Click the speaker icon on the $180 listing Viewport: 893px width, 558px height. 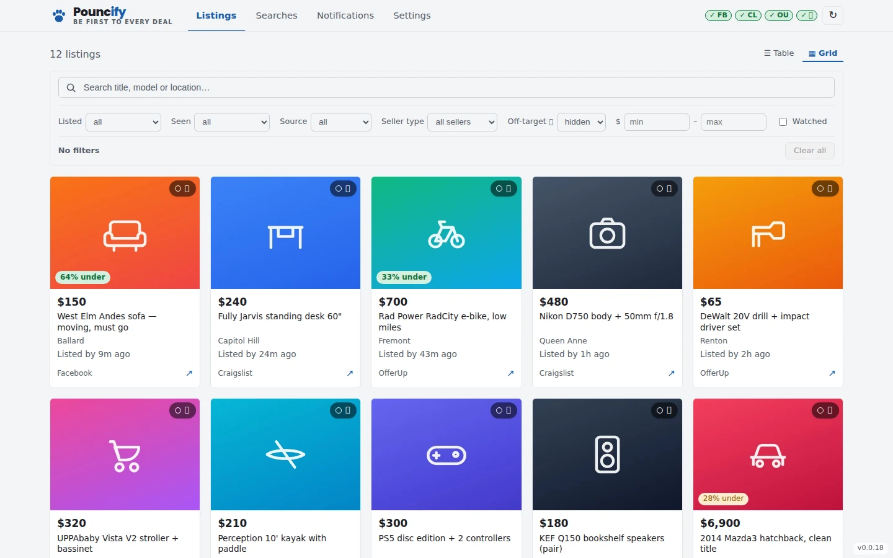tap(607, 454)
